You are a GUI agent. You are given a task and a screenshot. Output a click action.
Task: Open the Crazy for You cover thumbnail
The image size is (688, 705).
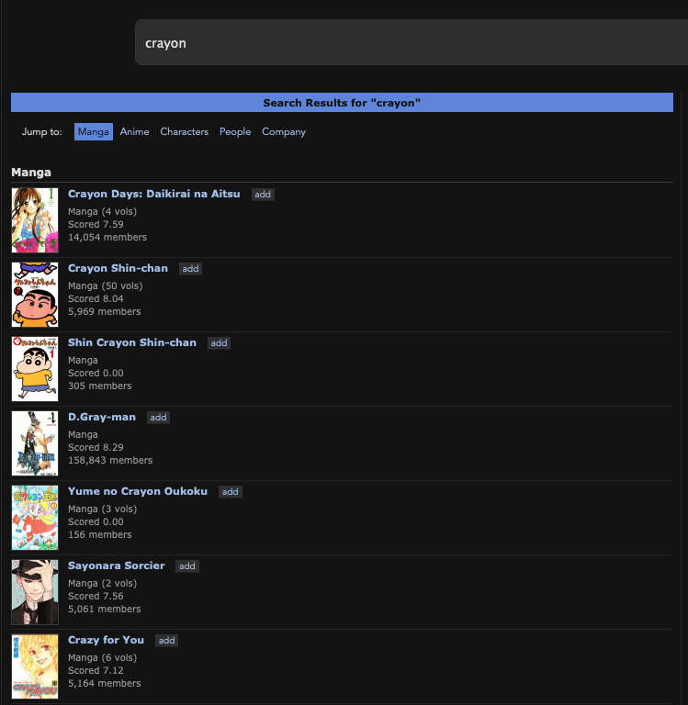pos(35,666)
